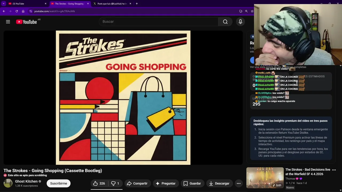Click the Nuevo badge on recommended video

point(290,187)
